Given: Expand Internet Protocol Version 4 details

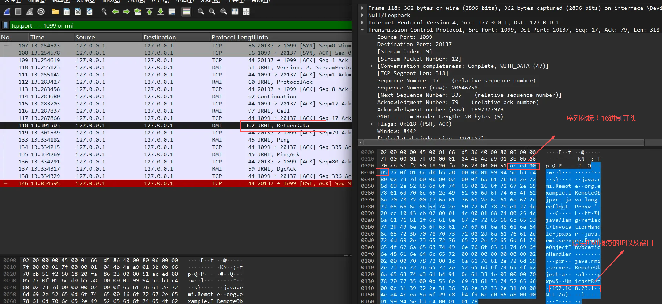Looking at the screenshot, I should (362, 22).
